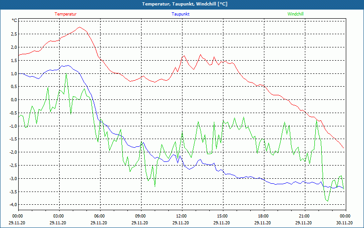Click the 06:00 time axis label

[99, 216]
